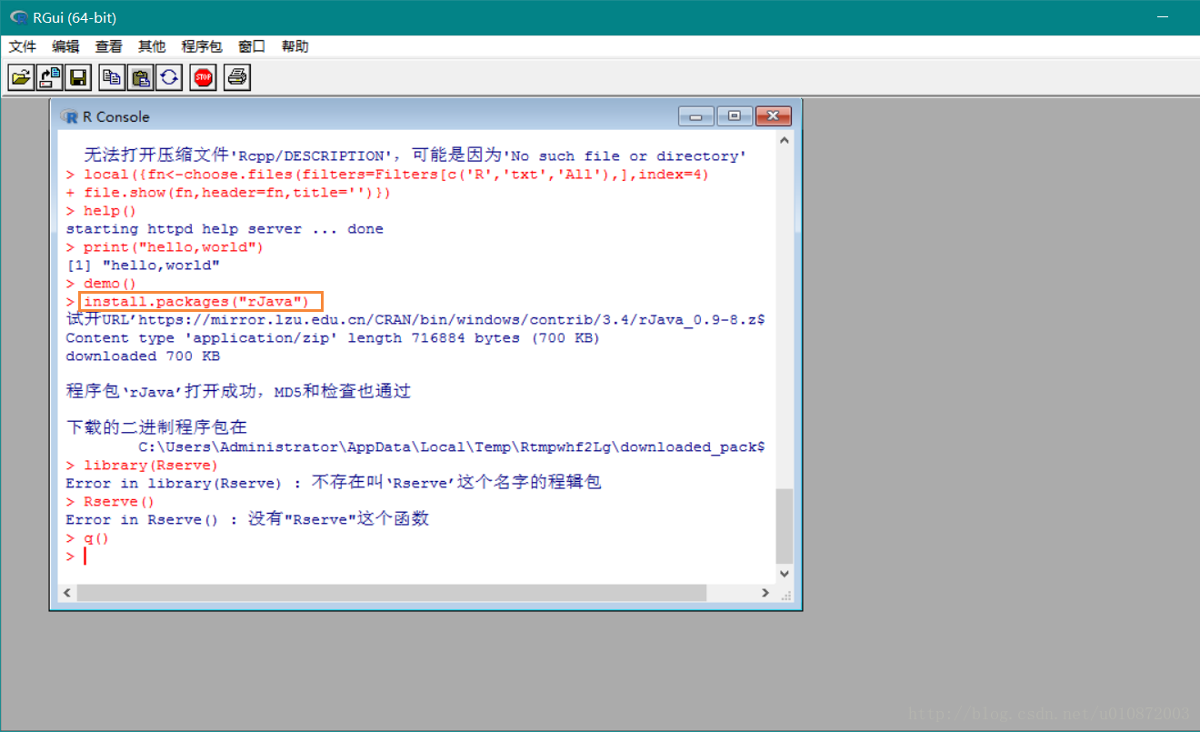Click the install.packages("rJava") command text
Image resolution: width=1200 pixels, height=732 pixels.
(196, 301)
